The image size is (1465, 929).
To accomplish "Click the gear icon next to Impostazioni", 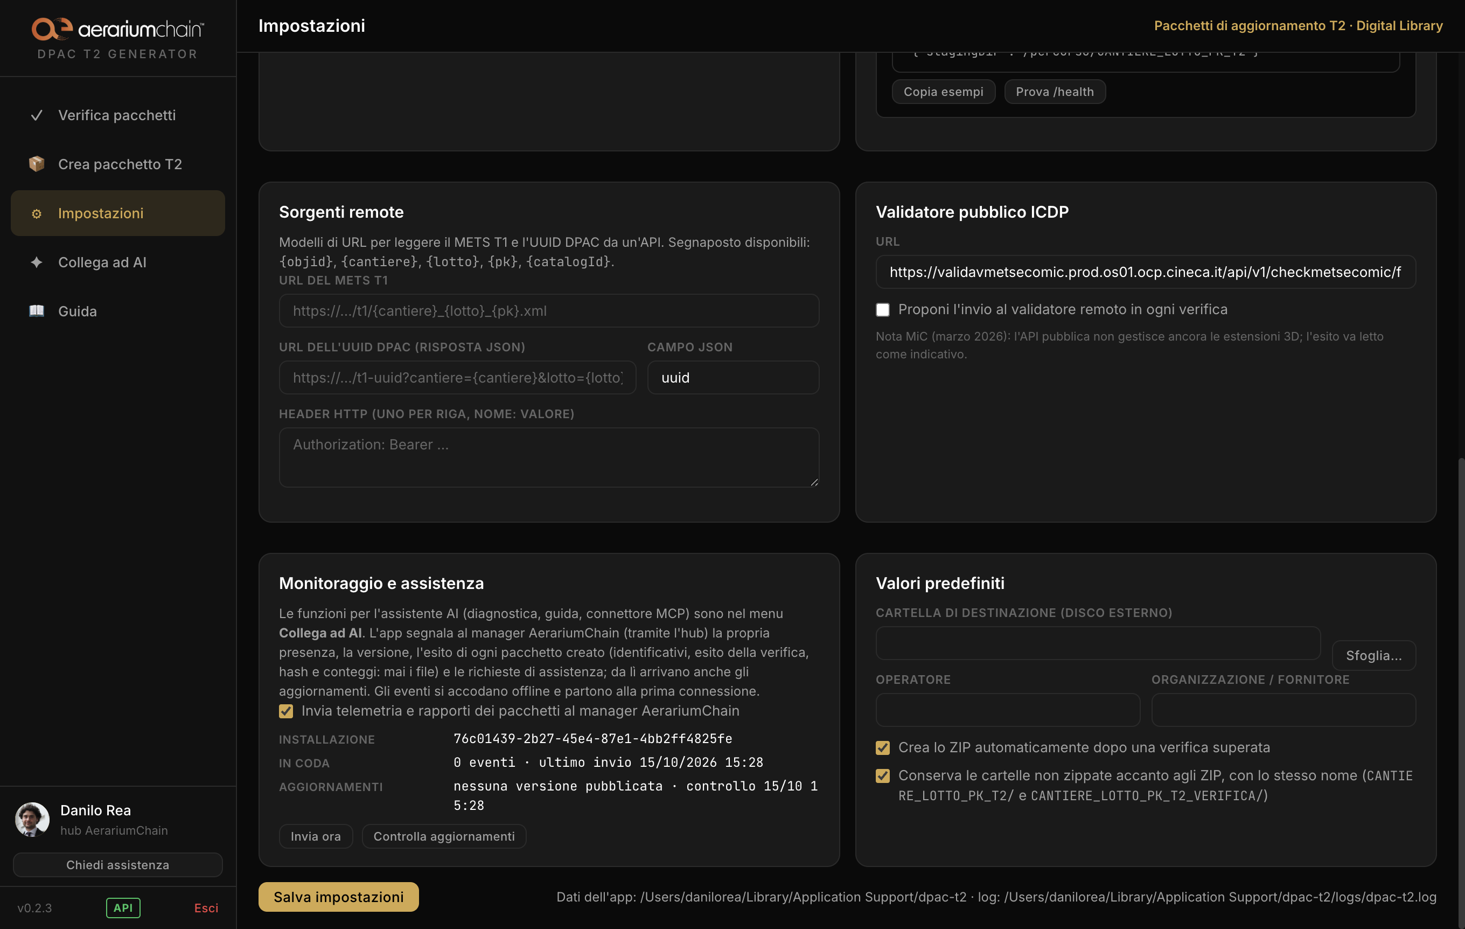I will (x=37, y=214).
